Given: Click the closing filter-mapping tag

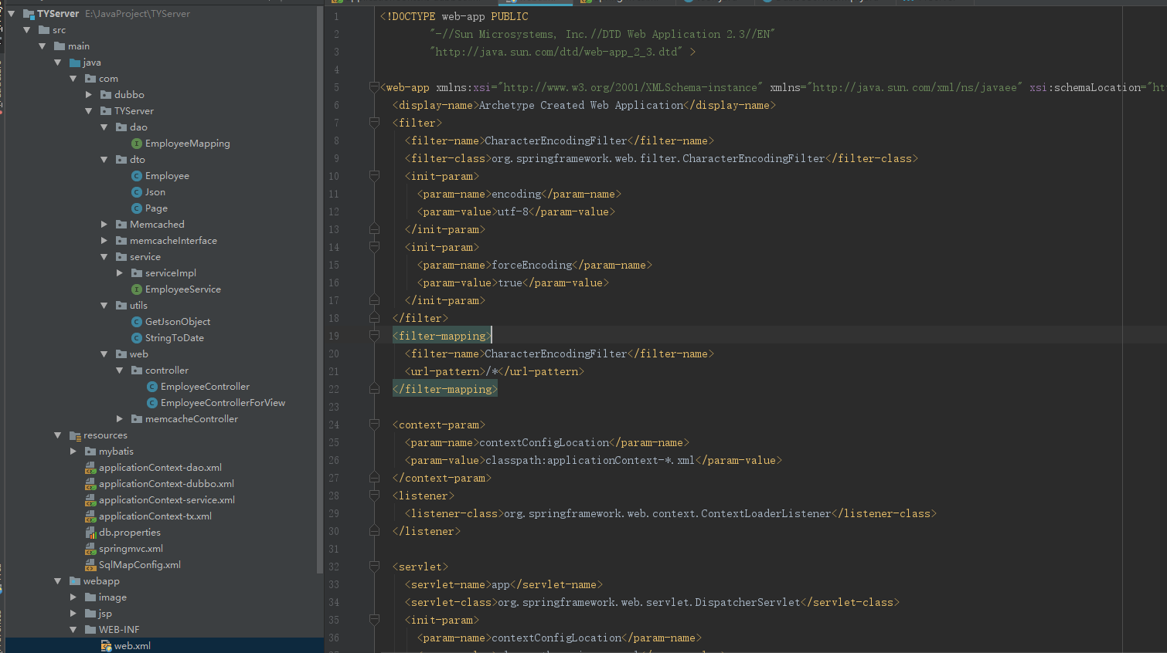Looking at the screenshot, I should [445, 389].
